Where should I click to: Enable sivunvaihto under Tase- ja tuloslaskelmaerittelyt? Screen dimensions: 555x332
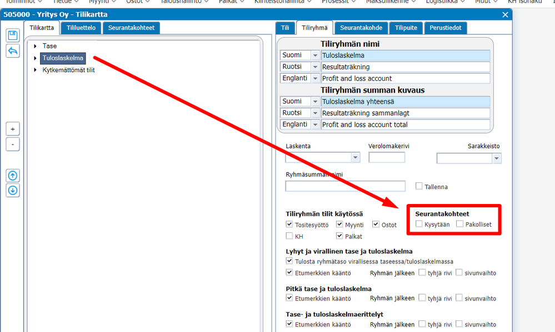click(x=459, y=324)
